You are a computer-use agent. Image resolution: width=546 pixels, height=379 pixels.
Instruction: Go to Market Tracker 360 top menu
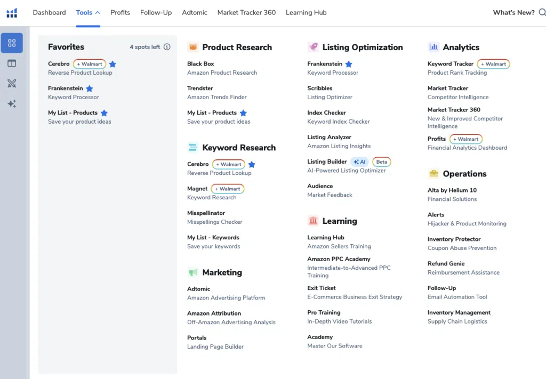246,13
